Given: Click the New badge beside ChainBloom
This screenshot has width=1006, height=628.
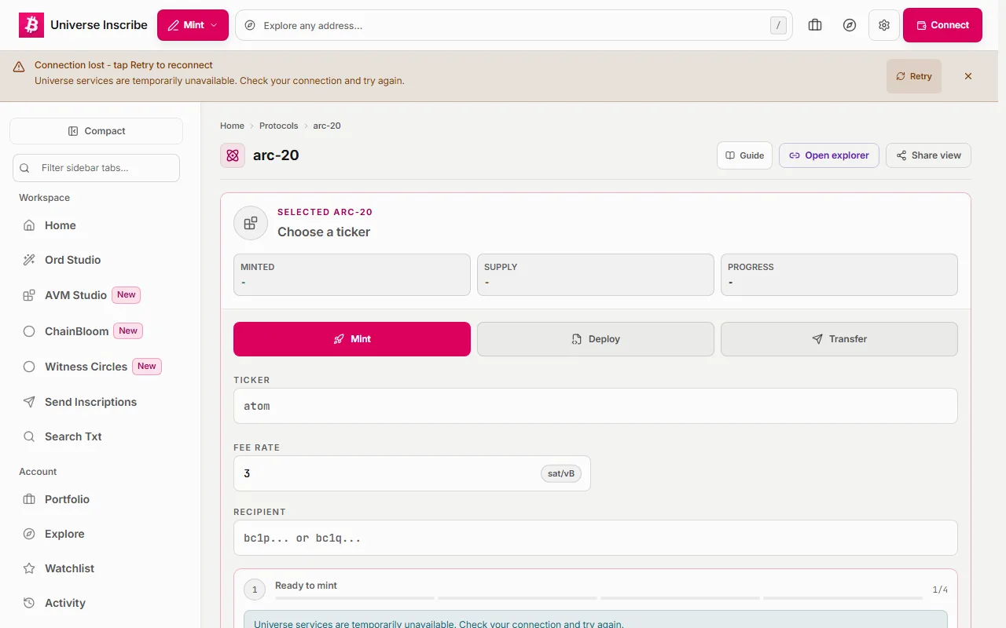Looking at the screenshot, I should tap(128, 331).
